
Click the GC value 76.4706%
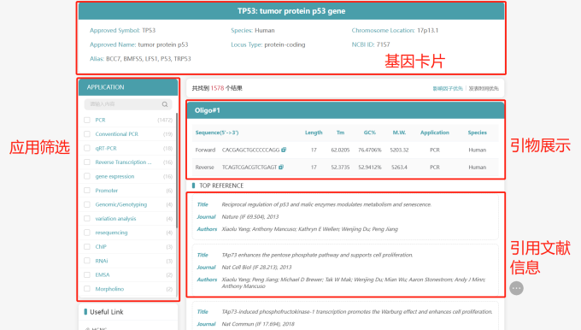(x=369, y=150)
